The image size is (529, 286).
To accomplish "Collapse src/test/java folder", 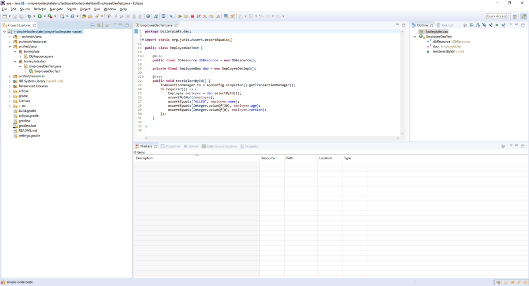I will click(x=10, y=46).
